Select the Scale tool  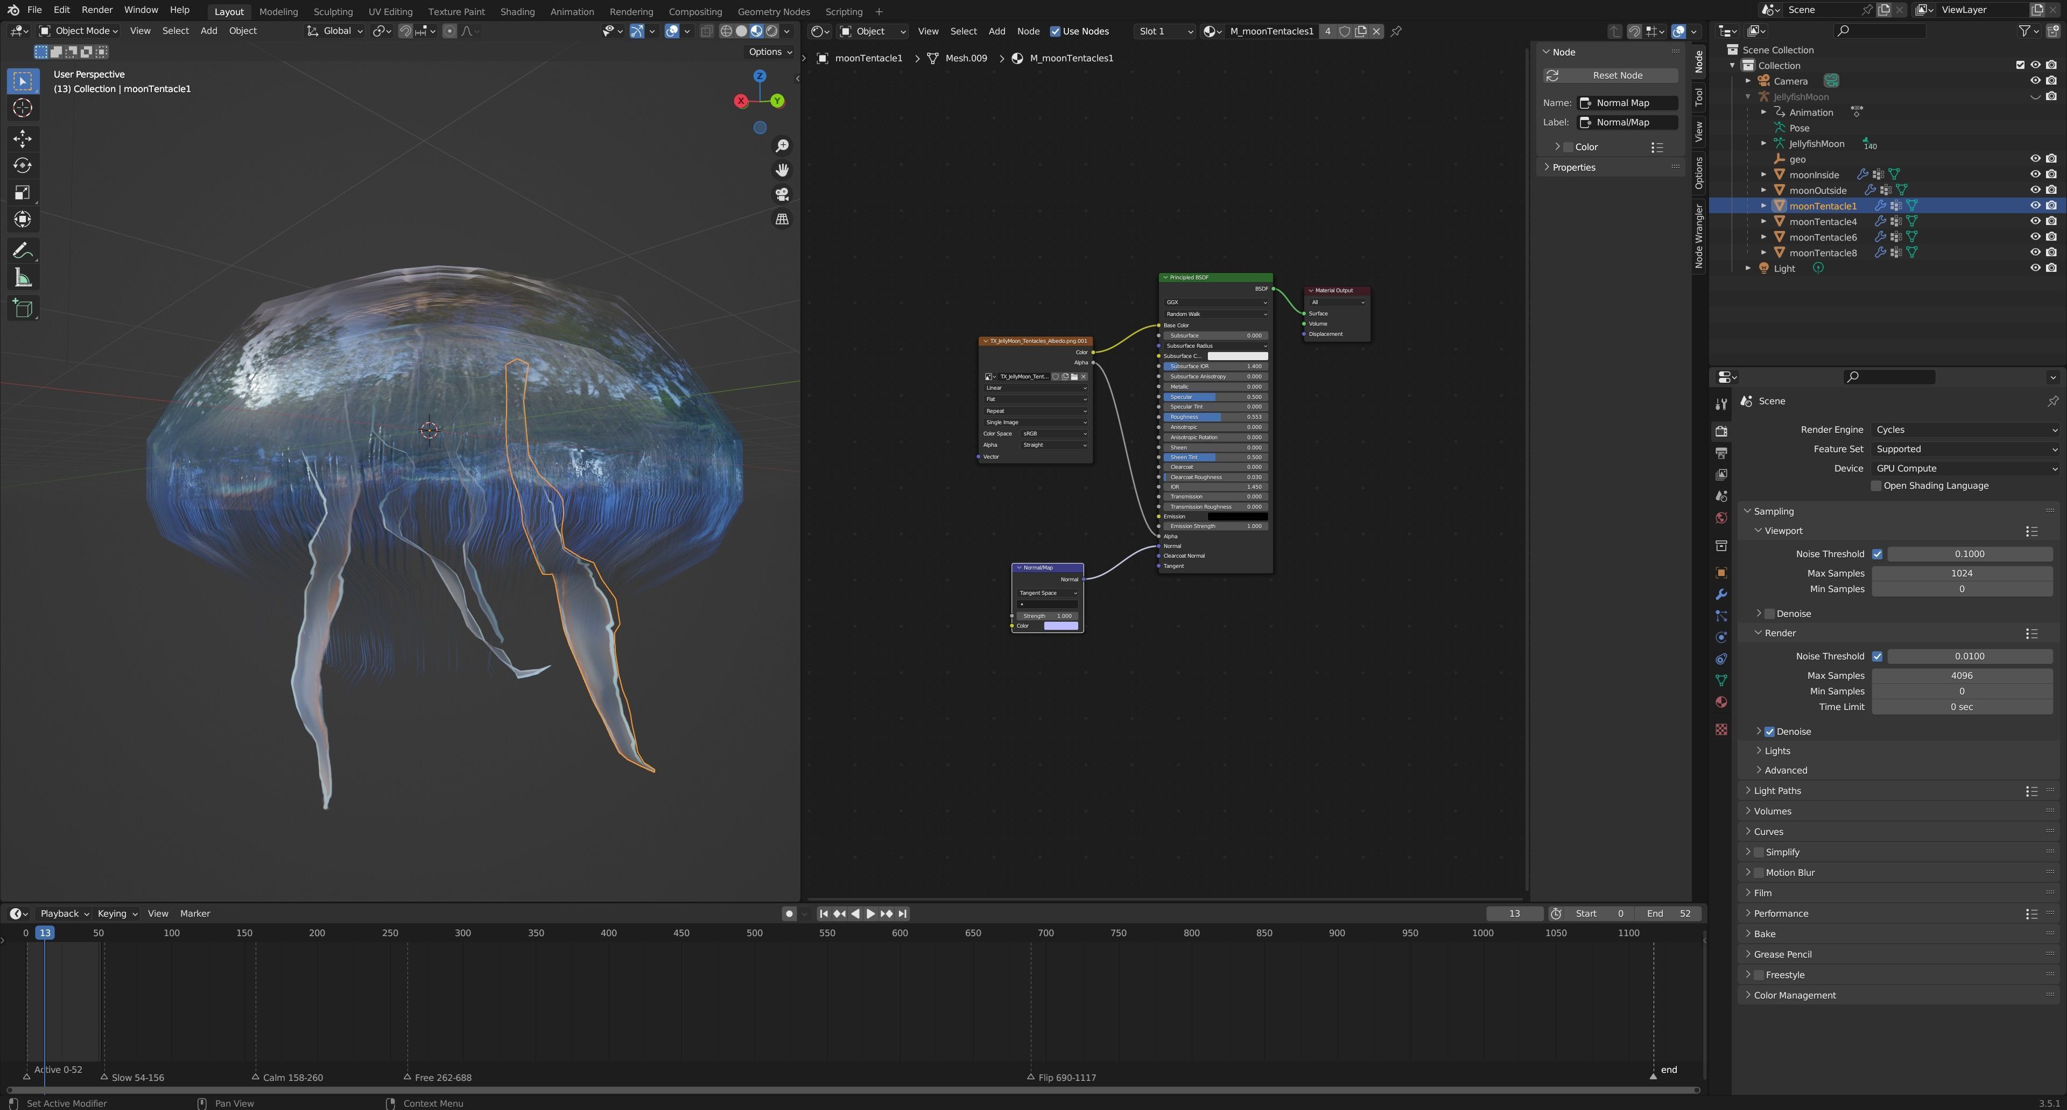click(23, 193)
